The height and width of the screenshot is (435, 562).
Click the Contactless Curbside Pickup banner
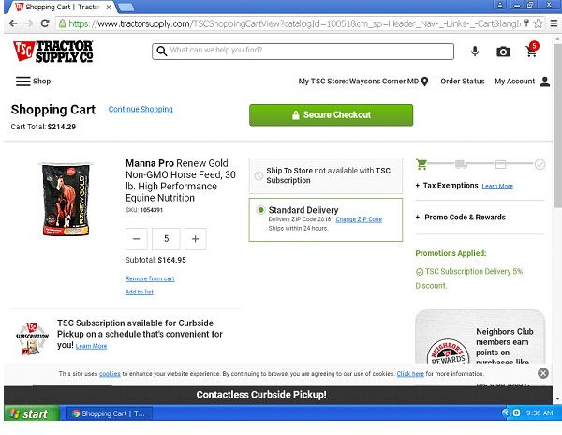278,395
